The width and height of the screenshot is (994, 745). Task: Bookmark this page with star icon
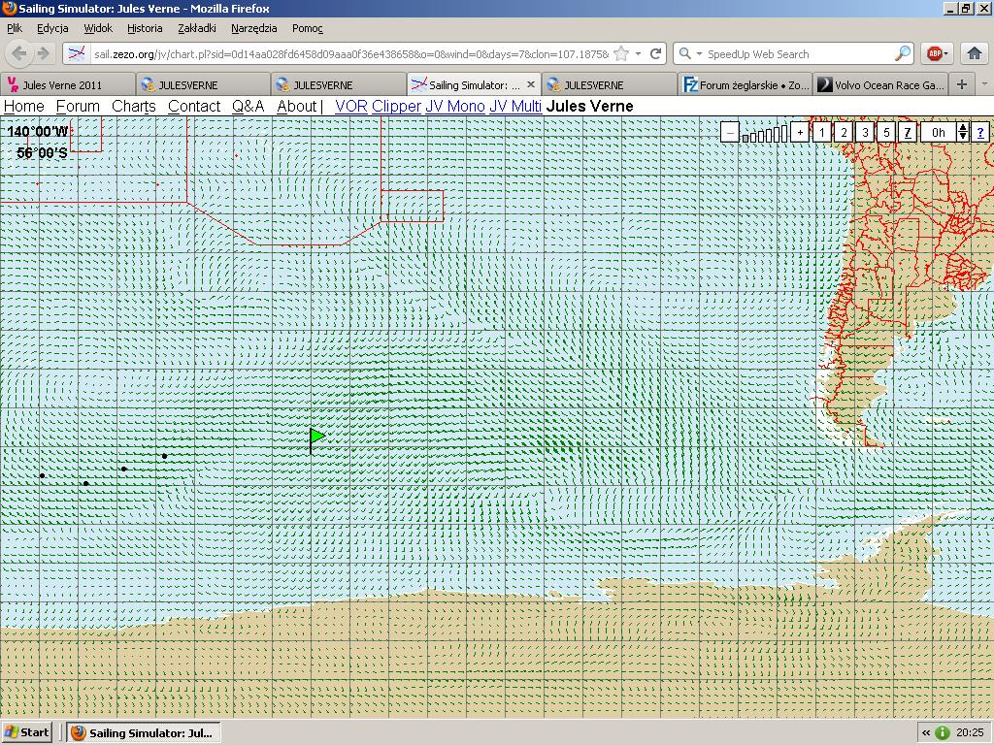pos(621,54)
